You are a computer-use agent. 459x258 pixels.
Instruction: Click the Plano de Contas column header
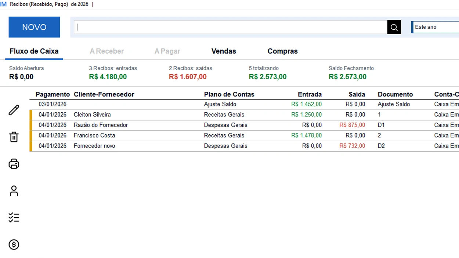(229, 94)
